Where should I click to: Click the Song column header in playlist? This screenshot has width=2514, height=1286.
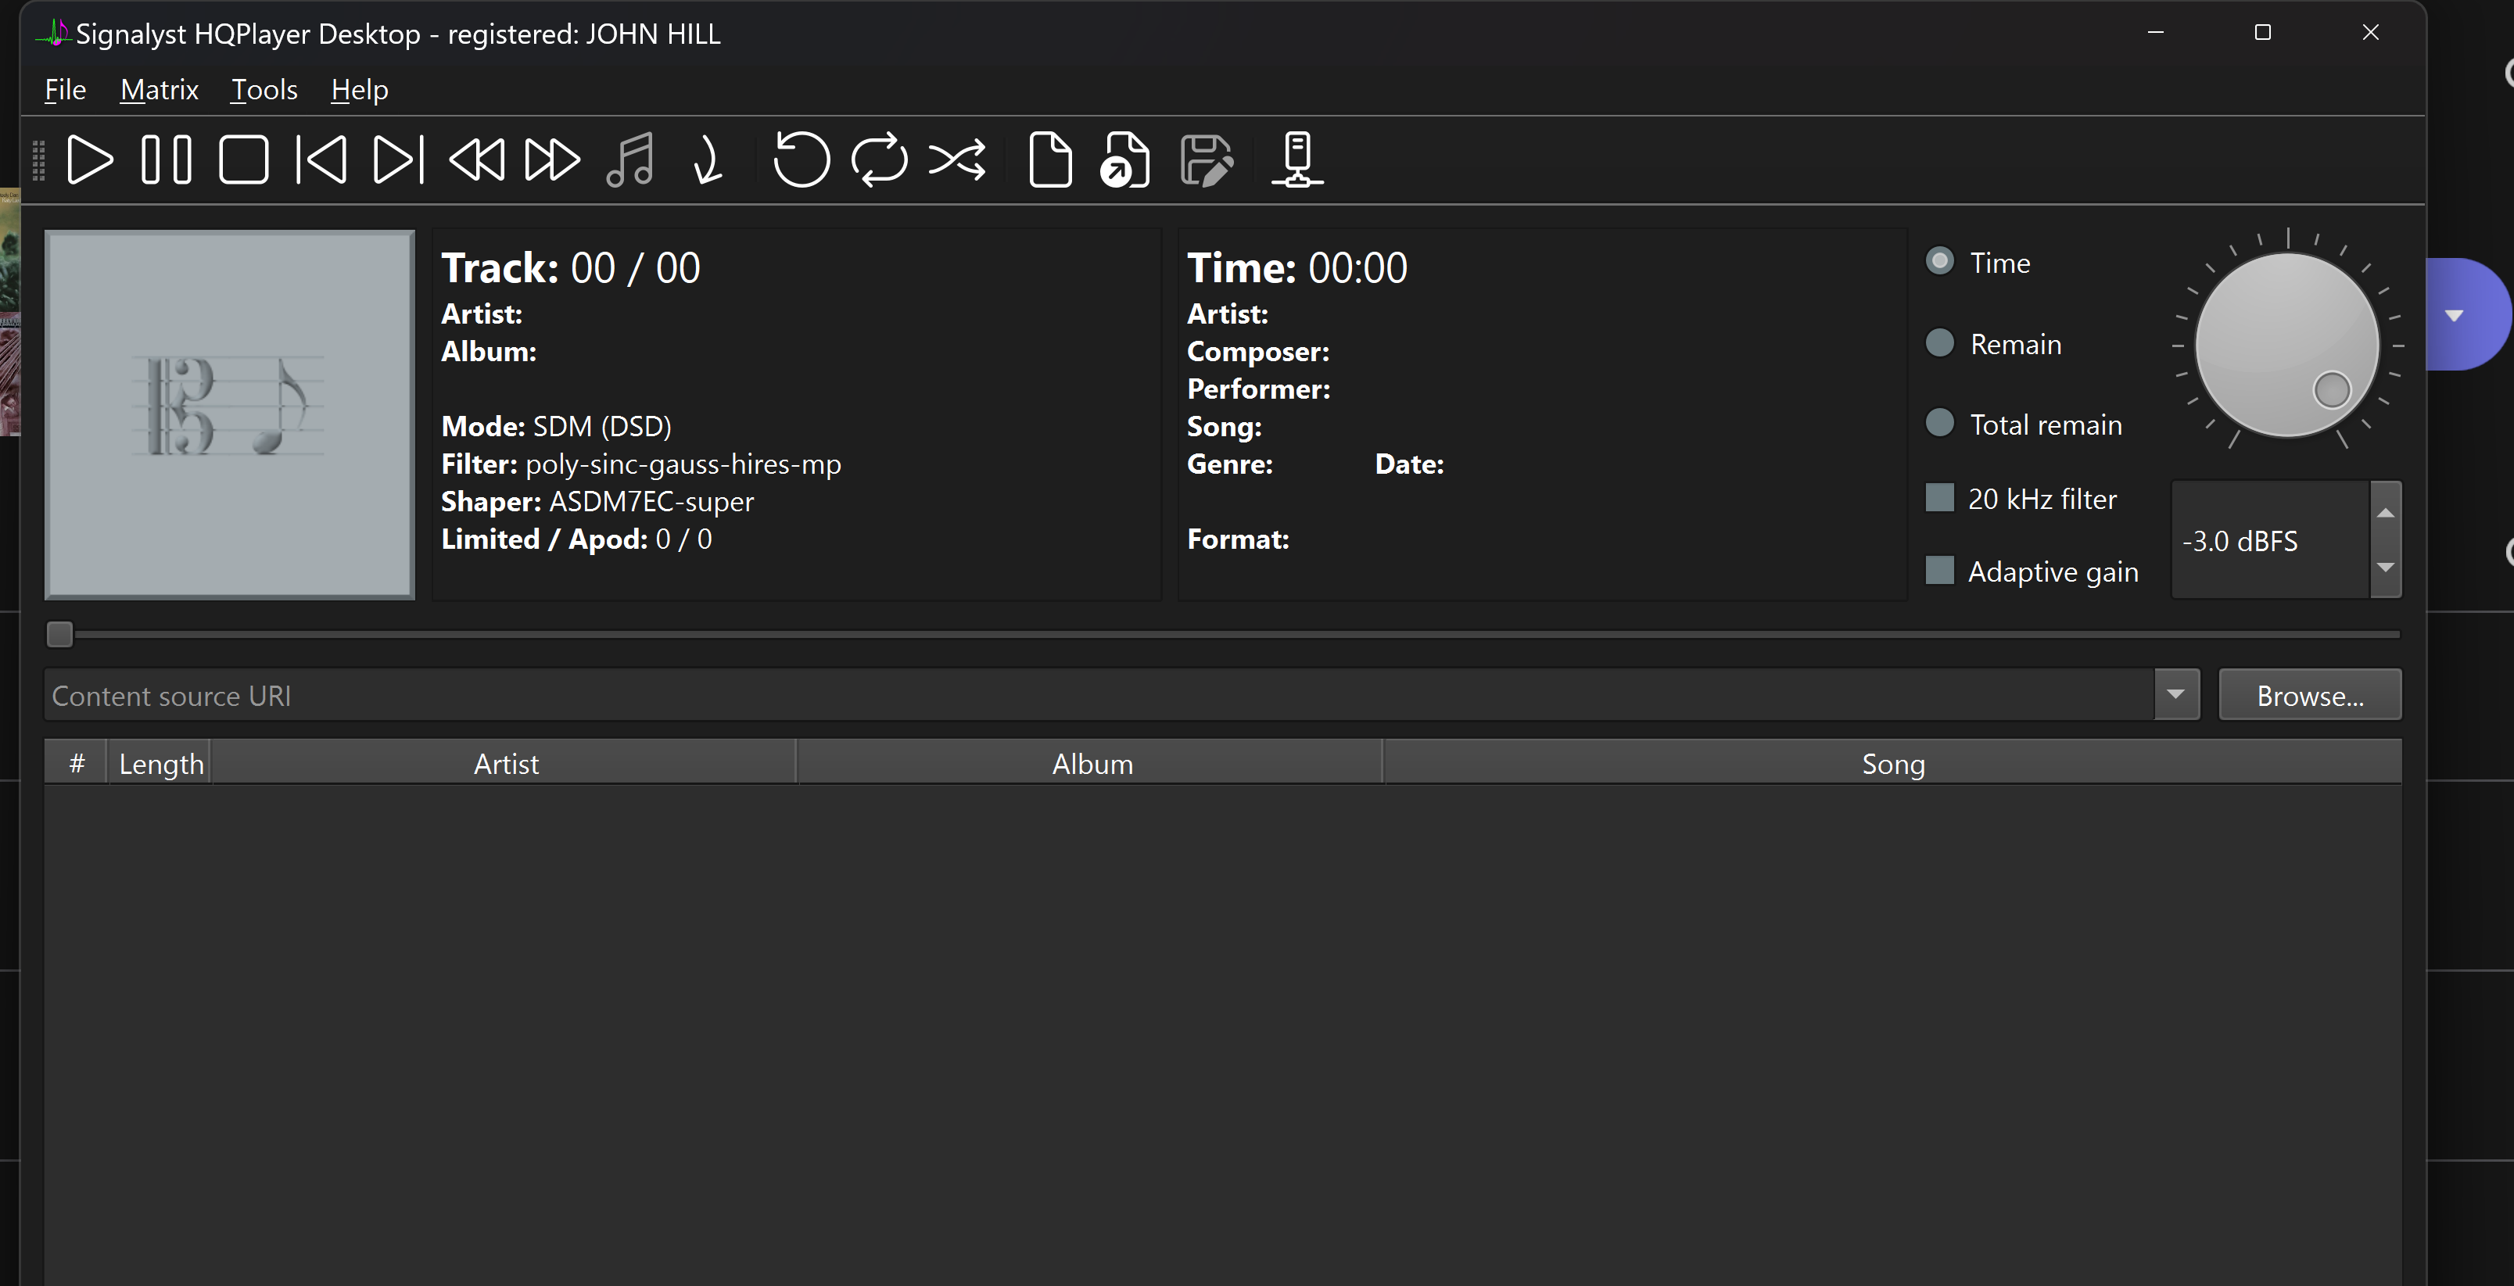tap(1892, 763)
